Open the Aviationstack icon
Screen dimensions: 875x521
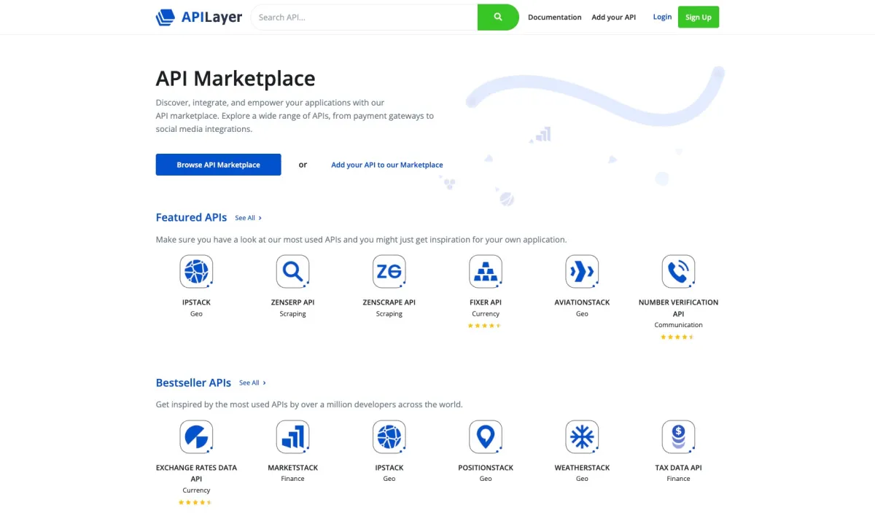coord(582,272)
